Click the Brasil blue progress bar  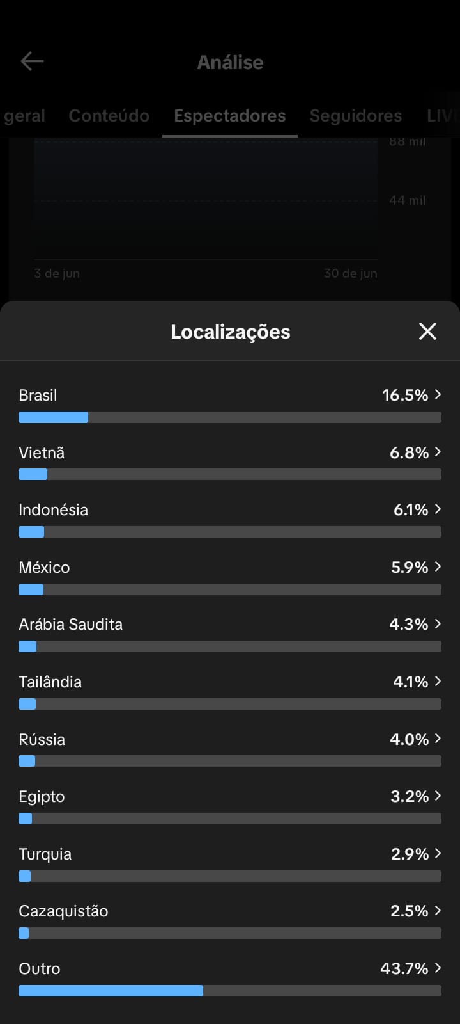click(x=53, y=417)
